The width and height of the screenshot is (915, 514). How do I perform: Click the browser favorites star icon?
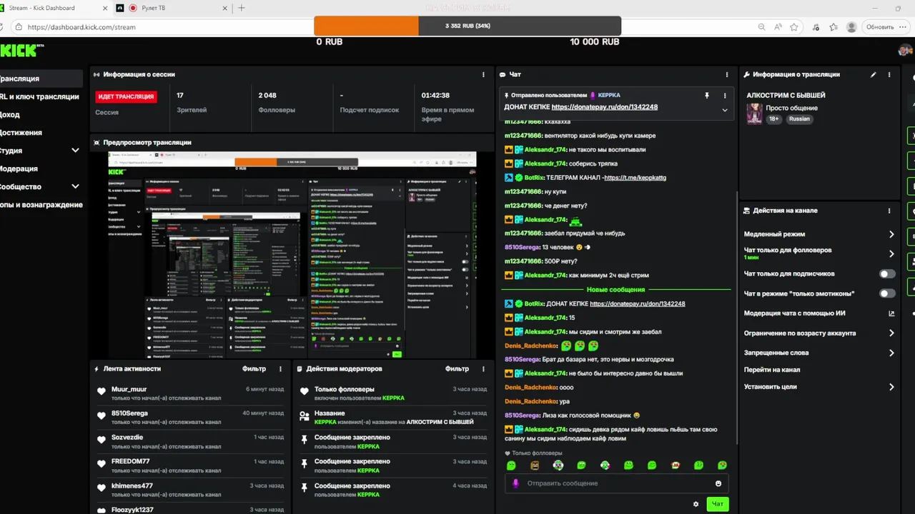(x=794, y=27)
